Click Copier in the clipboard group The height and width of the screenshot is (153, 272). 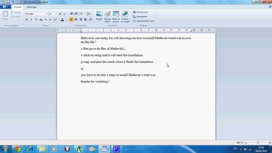(16, 17)
